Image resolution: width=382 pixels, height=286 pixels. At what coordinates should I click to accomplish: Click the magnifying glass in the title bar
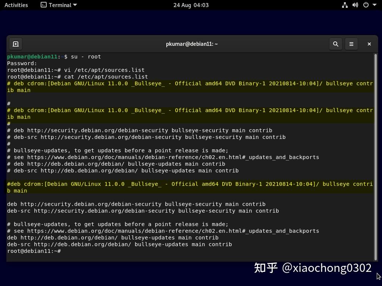point(335,44)
